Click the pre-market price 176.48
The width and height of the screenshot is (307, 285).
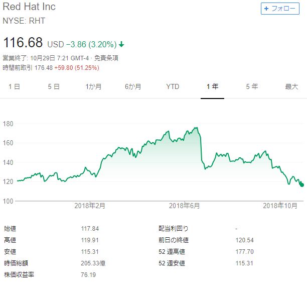tap(44, 68)
